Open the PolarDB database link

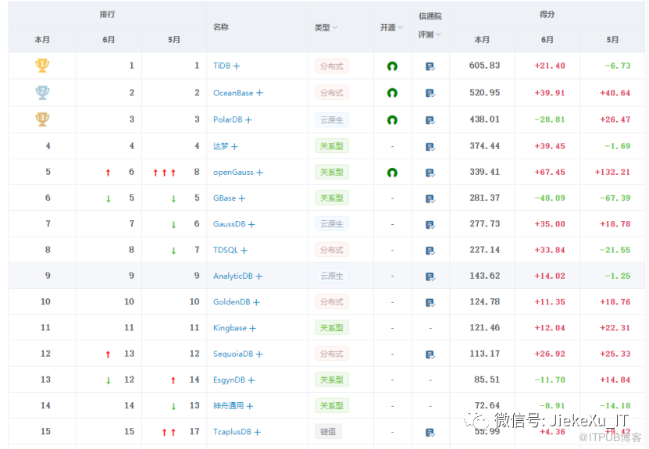[227, 119]
